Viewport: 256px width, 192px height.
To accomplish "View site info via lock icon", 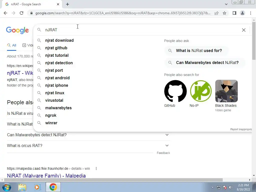I will (x=31, y=13).
